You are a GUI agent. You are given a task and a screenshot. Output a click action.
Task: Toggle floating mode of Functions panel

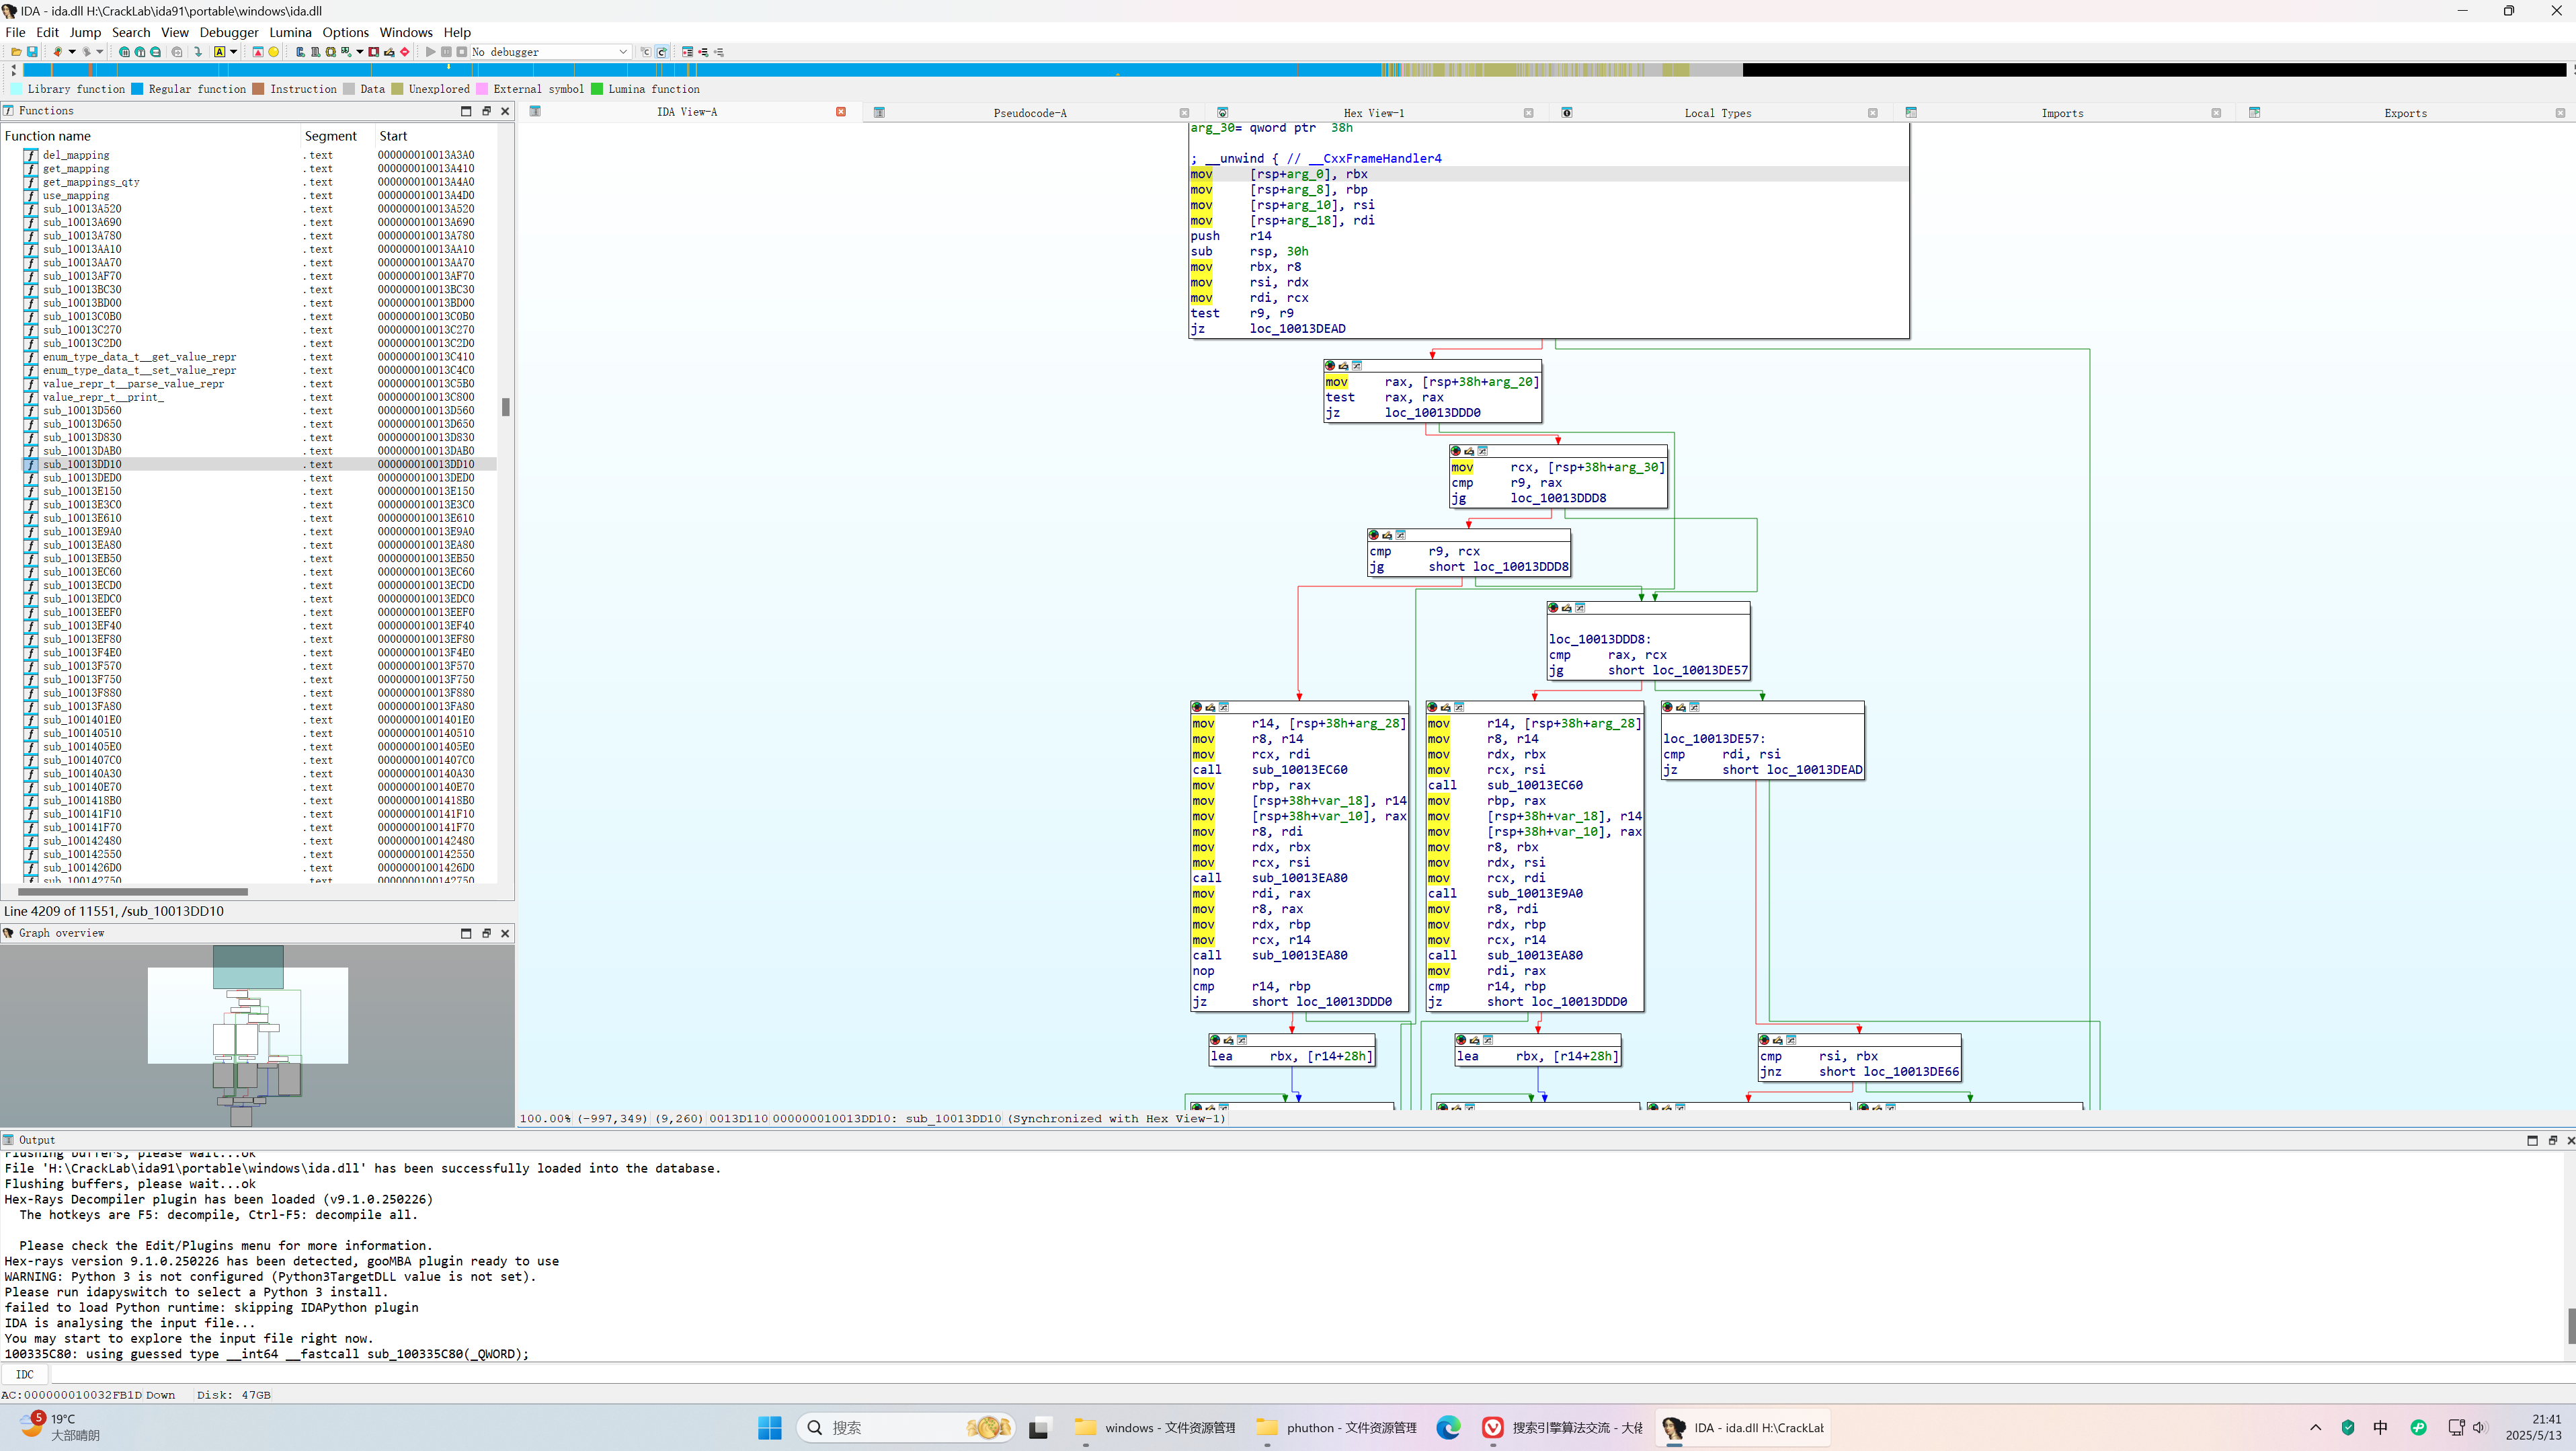(486, 111)
